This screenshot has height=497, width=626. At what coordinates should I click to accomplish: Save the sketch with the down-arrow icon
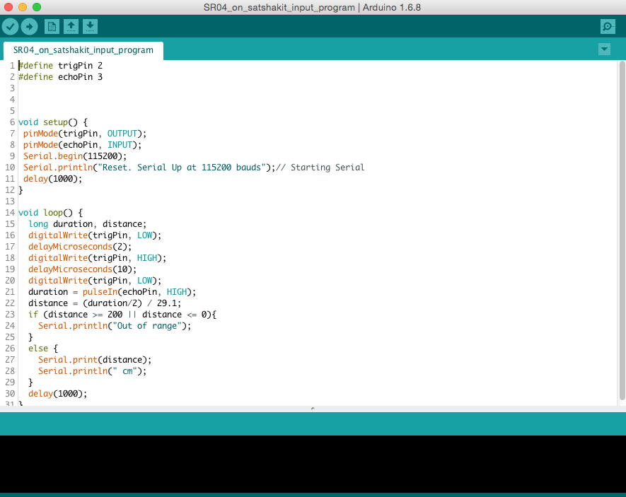[91, 27]
